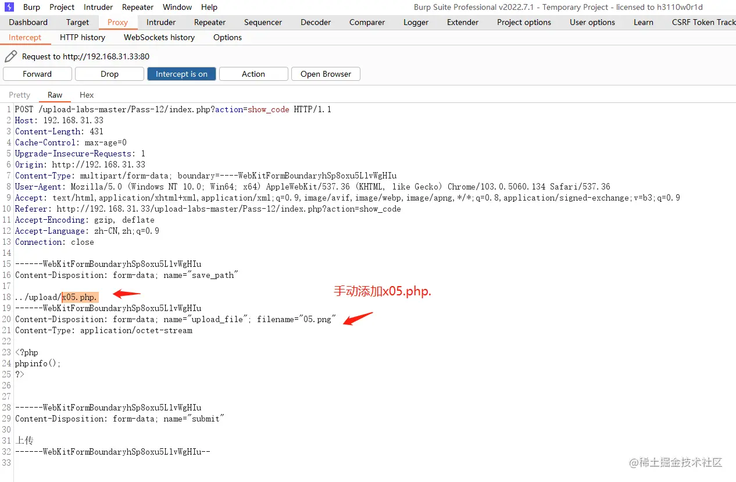Switch to the Hex view
Image resolution: width=736 pixels, height=482 pixels.
(87, 95)
